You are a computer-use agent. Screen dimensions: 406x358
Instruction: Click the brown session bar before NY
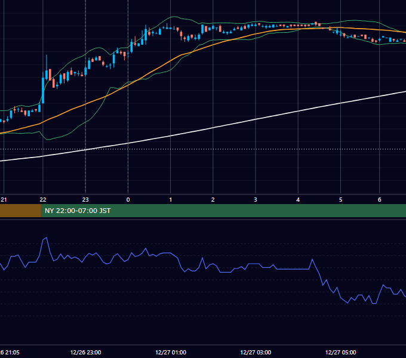[x=20, y=211]
